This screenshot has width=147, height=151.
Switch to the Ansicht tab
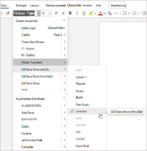pyautogui.click(x=87, y=6)
